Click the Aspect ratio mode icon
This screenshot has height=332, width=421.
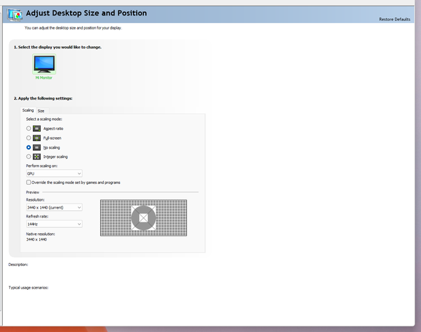(36, 129)
